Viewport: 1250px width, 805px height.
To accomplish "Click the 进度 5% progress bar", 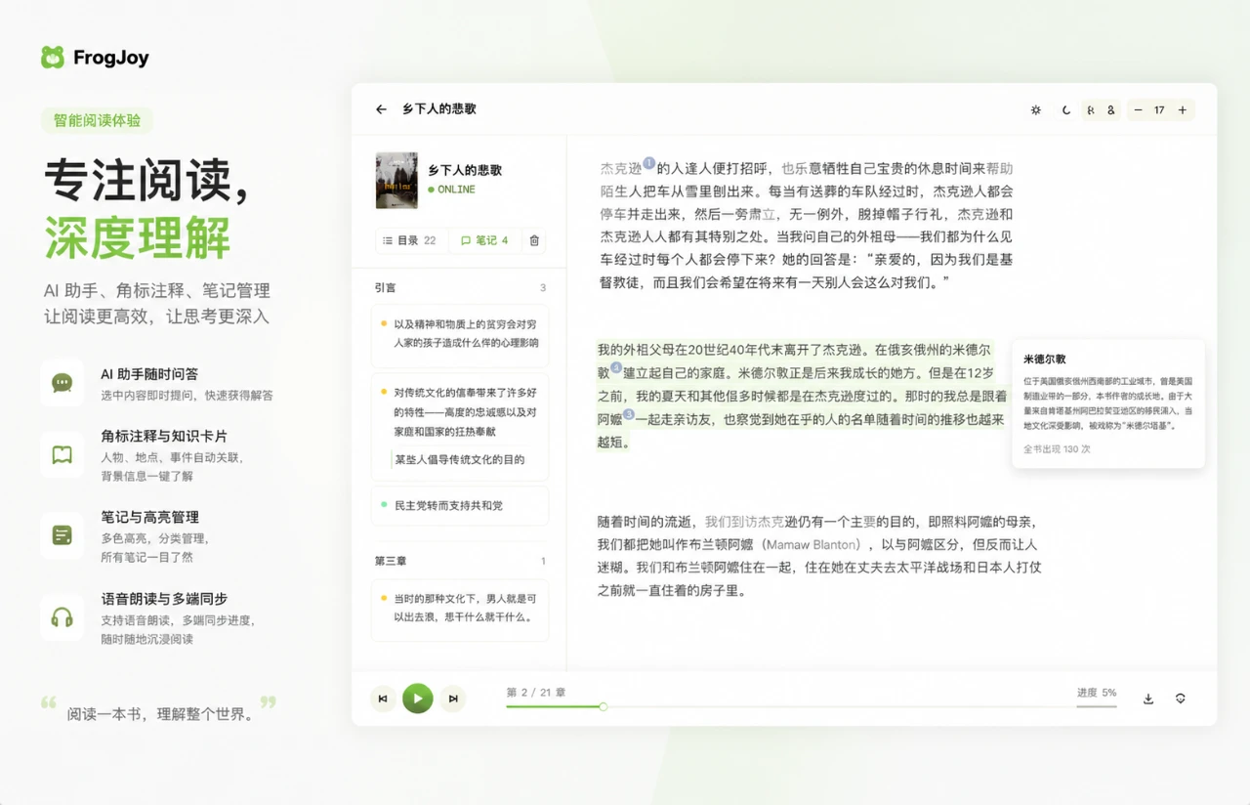I will [x=1097, y=705].
